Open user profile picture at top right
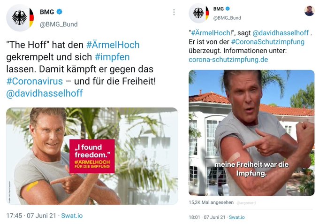319x224 pixels. [x=309, y=11]
